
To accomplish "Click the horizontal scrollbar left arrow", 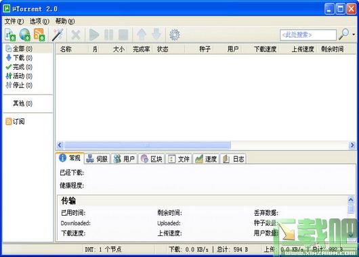I will [60, 145].
